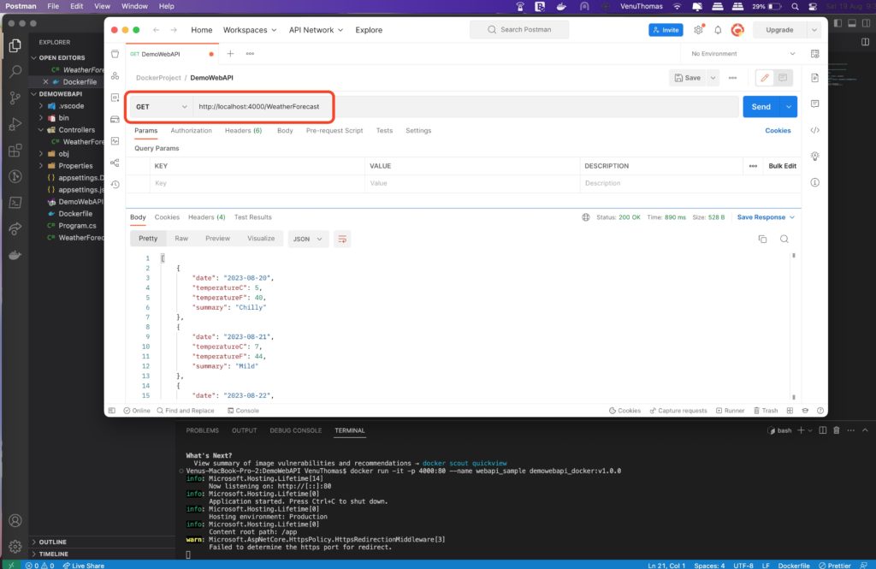Open the request info icon
Image resolution: width=876 pixels, height=569 pixels.
(x=815, y=182)
